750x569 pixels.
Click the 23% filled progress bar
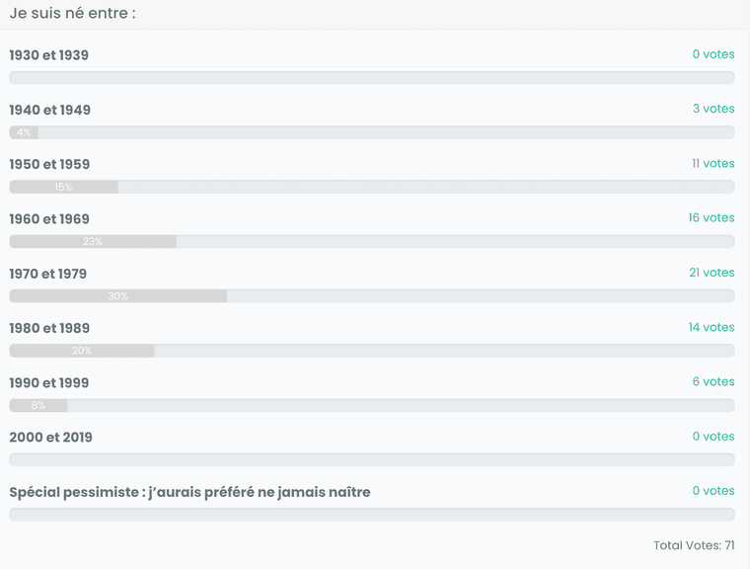click(x=93, y=241)
